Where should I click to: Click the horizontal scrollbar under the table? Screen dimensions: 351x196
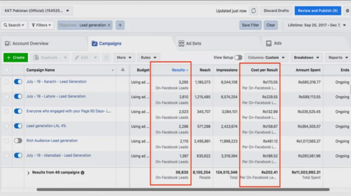tap(183, 189)
